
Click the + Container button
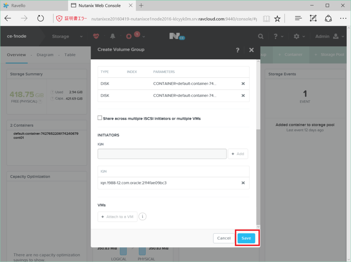pyautogui.click(x=290, y=55)
